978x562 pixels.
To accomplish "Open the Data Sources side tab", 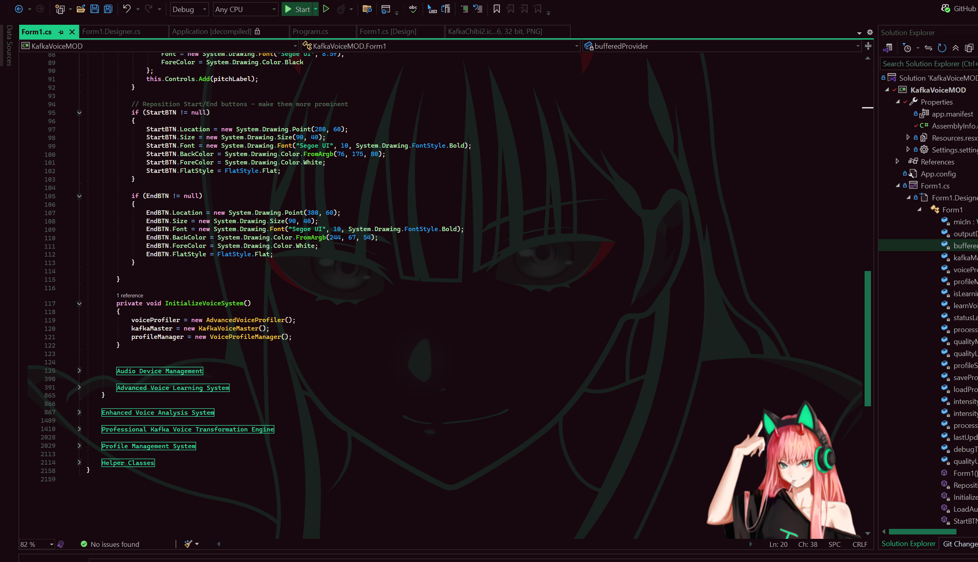I will (x=9, y=45).
